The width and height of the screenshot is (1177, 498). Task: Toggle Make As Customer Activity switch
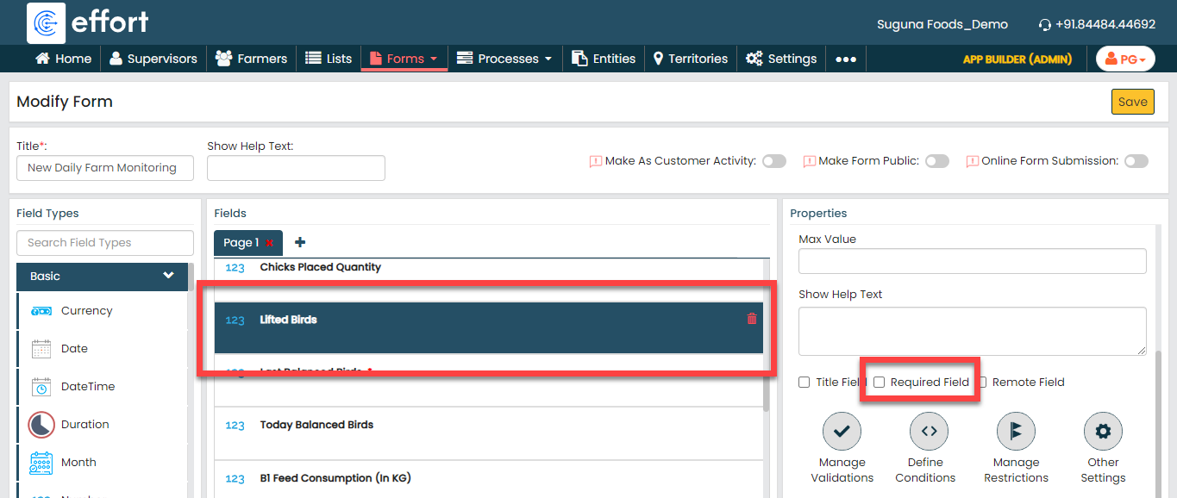[773, 161]
